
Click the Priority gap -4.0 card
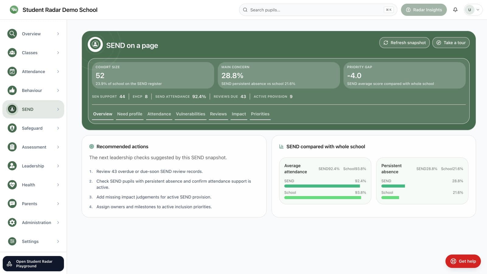pos(405,75)
